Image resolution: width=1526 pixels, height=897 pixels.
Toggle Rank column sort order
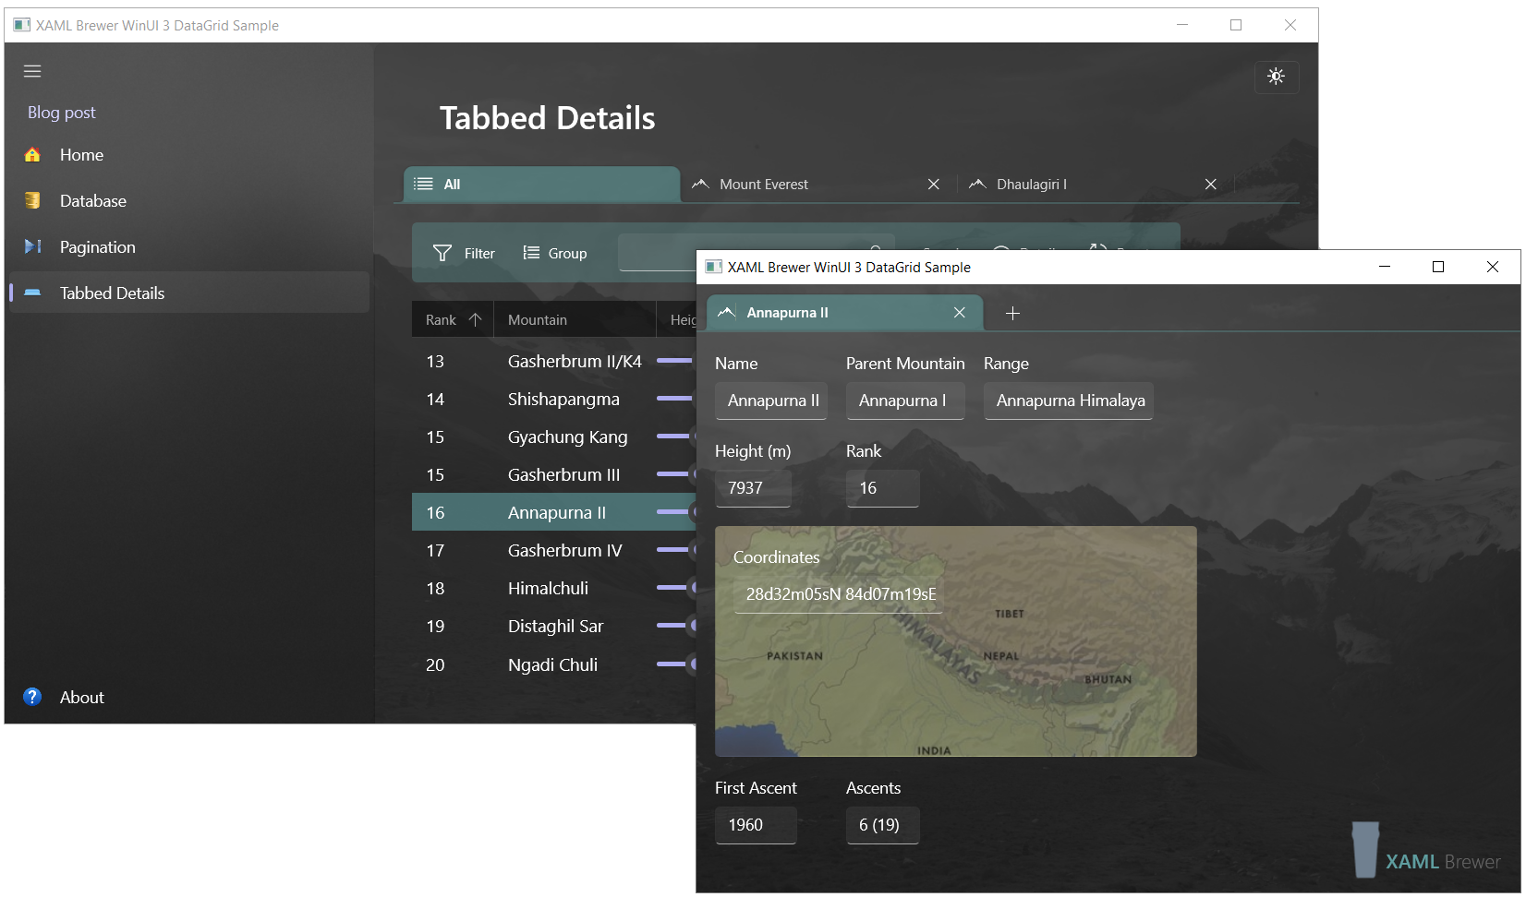pyautogui.click(x=452, y=318)
